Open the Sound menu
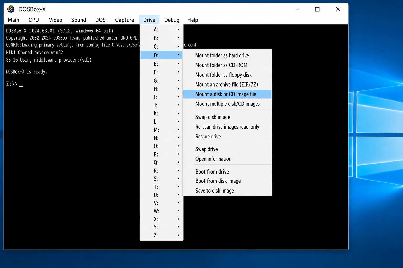 coord(78,20)
